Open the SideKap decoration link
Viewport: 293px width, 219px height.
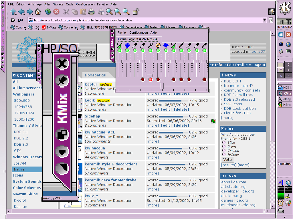pos(92,116)
